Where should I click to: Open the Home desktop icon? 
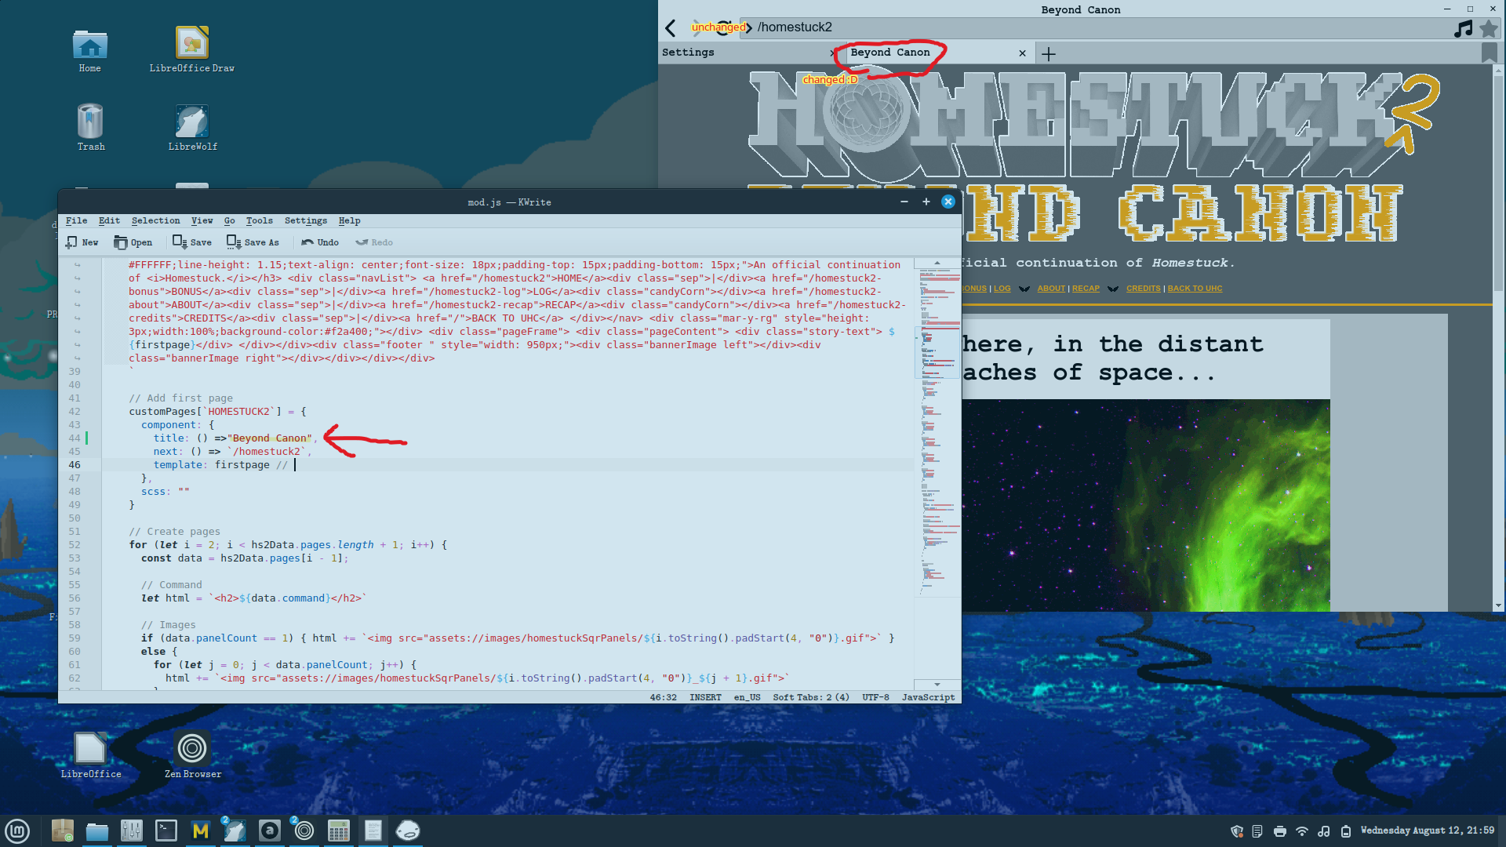pyautogui.click(x=90, y=51)
